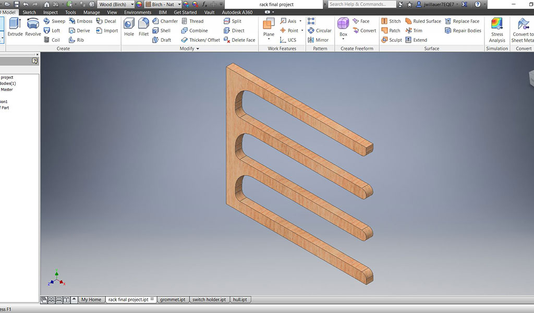Open the Wood (Birch) material dropdown
Screen dimensions: 534x313
(116, 4)
